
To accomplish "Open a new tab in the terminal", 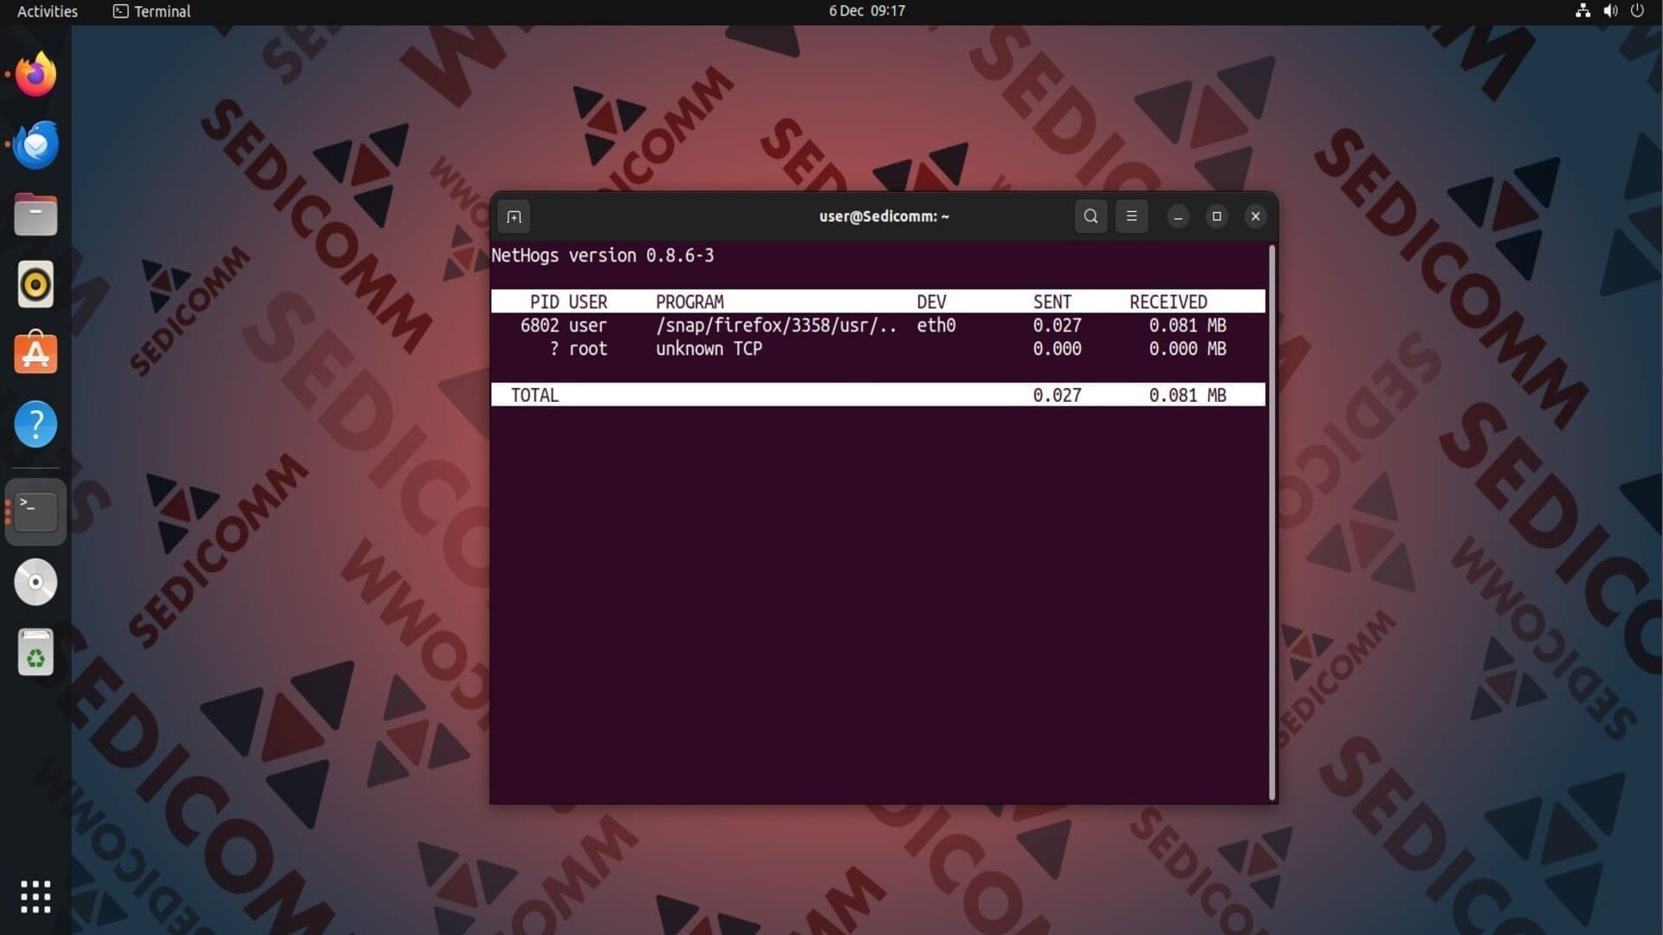I will (514, 216).
